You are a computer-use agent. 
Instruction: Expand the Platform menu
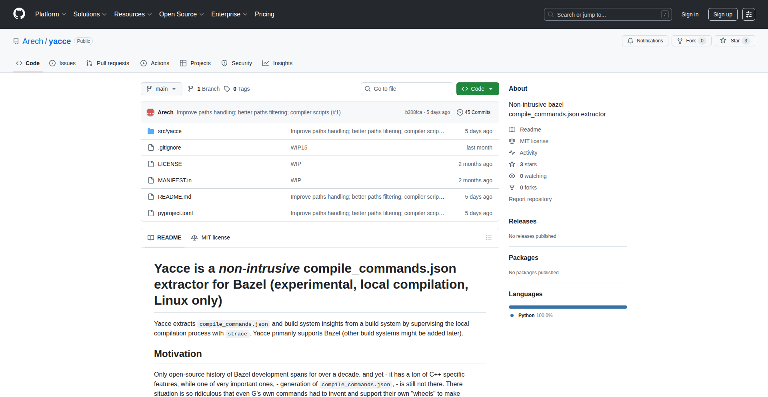click(x=50, y=14)
